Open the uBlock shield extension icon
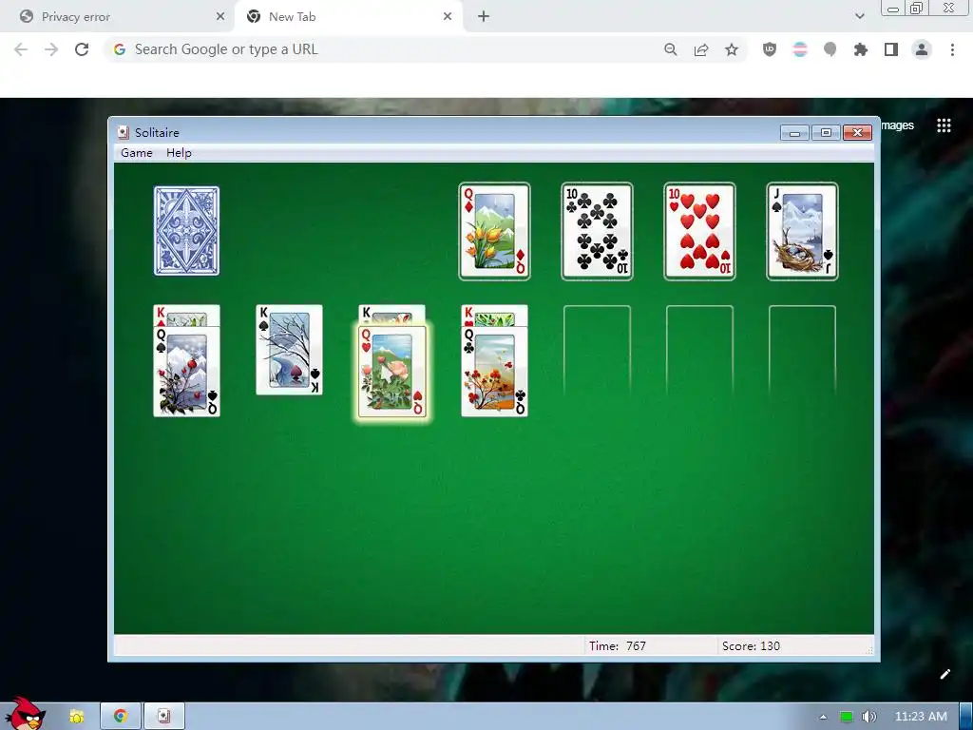The image size is (973, 730). [770, 49]
